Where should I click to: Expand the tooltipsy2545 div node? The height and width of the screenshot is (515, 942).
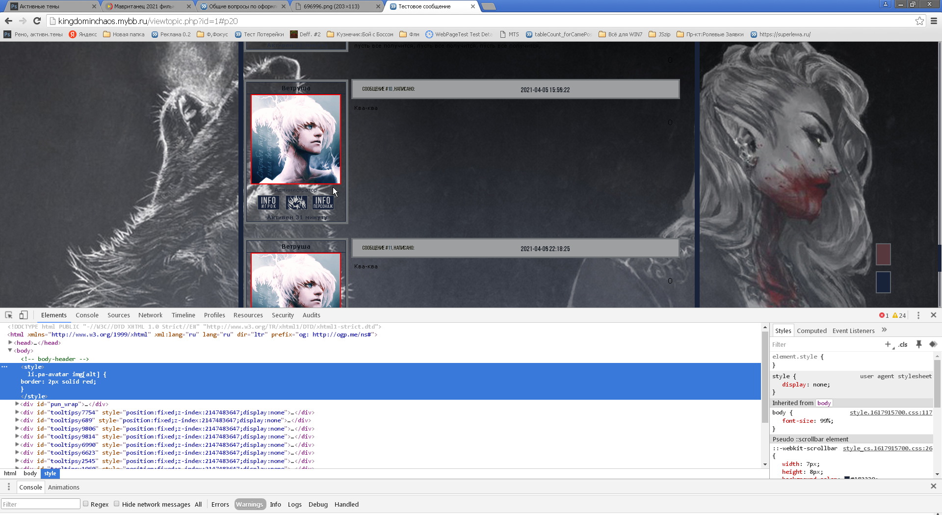coord(17,461)
